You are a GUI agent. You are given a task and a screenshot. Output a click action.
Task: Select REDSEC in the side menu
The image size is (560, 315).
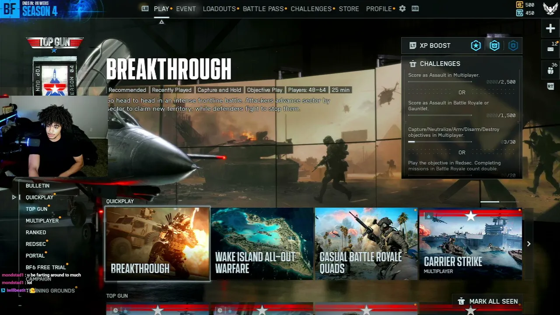36,244
